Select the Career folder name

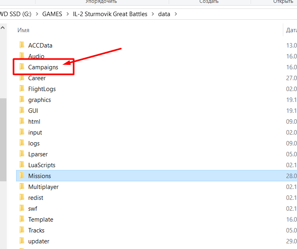point(37,78)
